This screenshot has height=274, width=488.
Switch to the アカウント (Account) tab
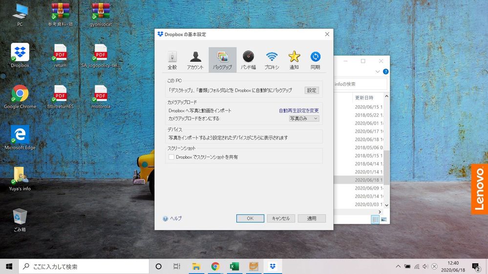(195, 60)
